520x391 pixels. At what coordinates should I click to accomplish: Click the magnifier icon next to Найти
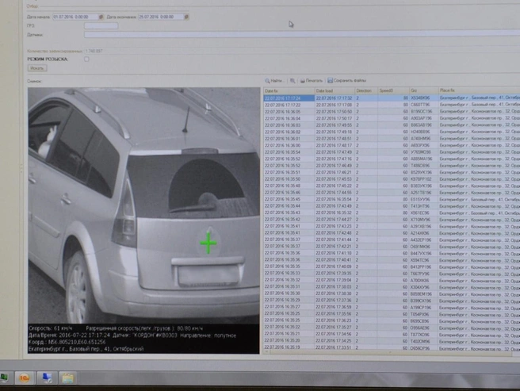pyautogui.click(x=292, y=81)
